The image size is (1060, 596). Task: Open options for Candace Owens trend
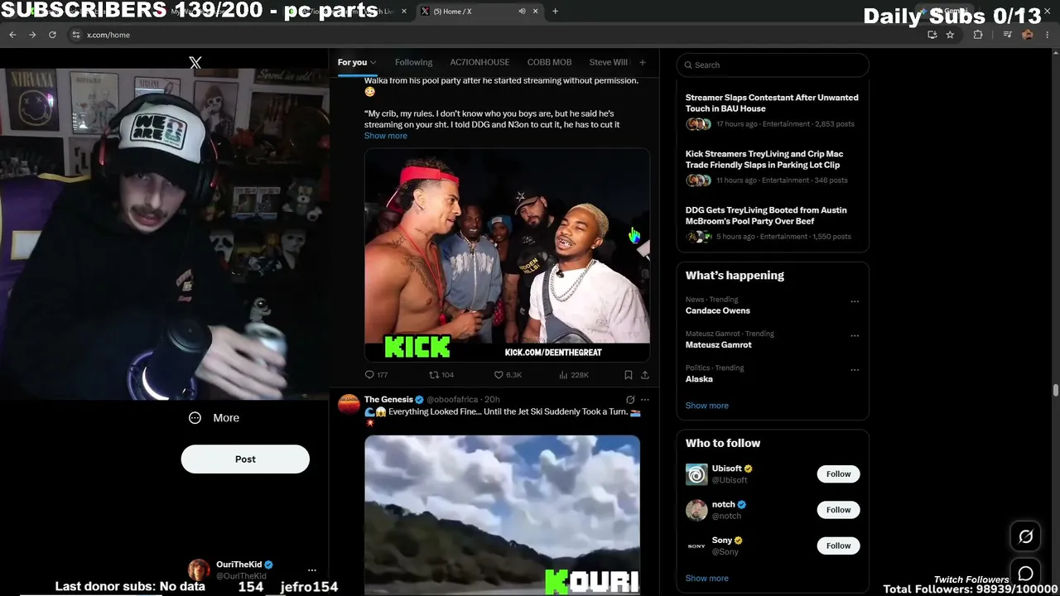[855, 302]
